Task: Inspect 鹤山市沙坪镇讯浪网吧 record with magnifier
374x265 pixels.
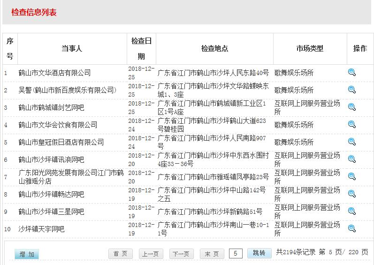Action: pyautogui.click(x=352, y=159)
